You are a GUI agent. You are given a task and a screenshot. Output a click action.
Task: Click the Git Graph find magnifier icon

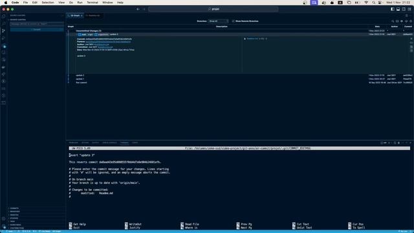393,21
